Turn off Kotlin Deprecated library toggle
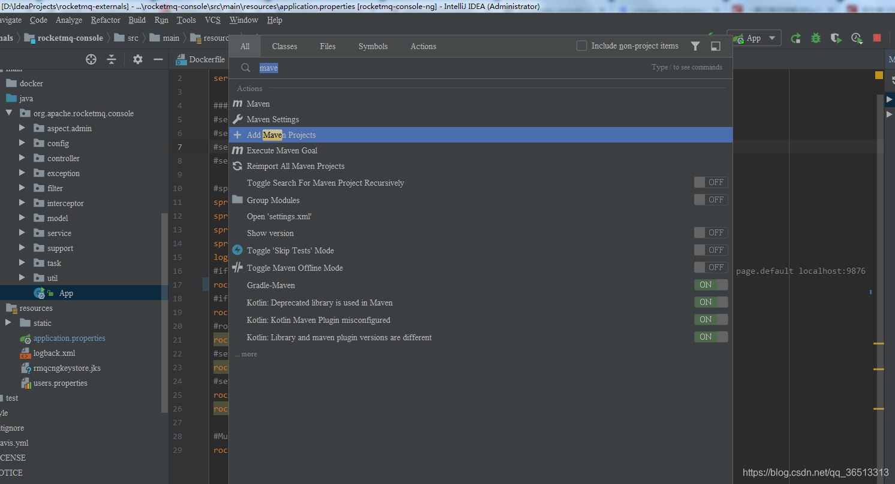895x484 pixels. tap(711, 302)
